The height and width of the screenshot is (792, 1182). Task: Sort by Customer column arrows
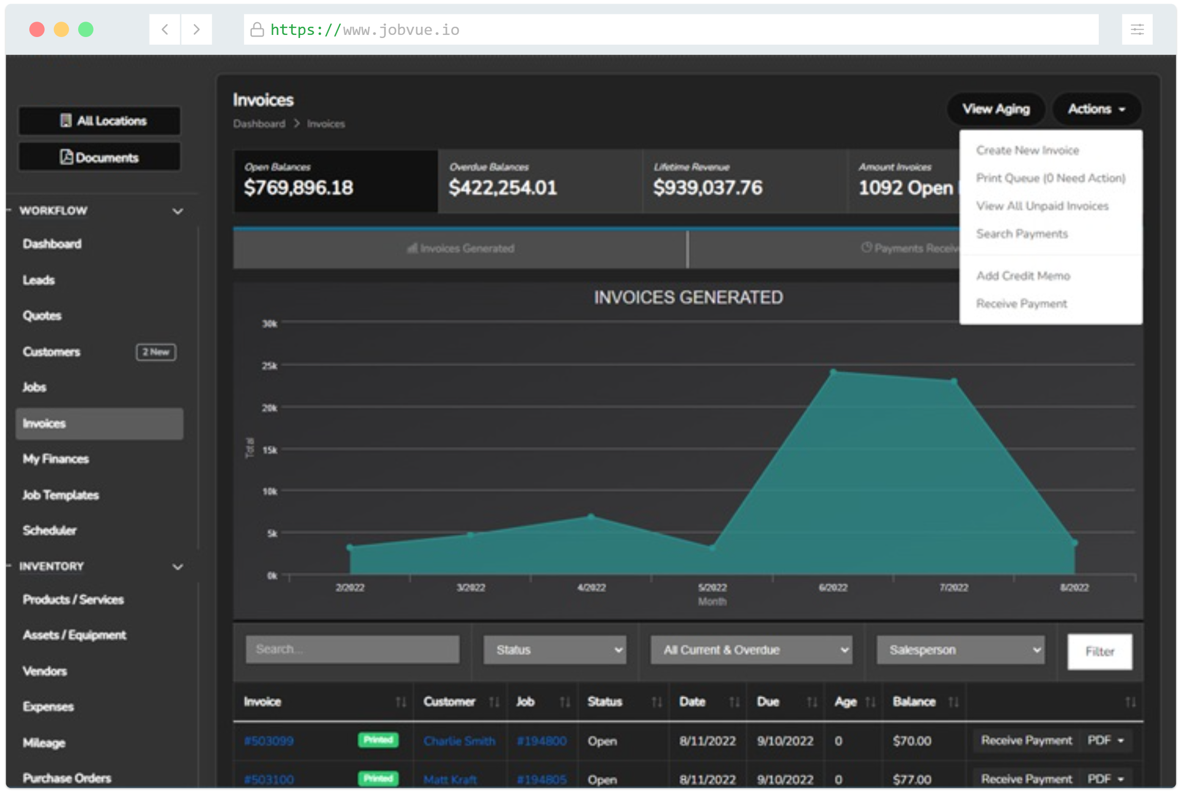[x=494, y=702]
